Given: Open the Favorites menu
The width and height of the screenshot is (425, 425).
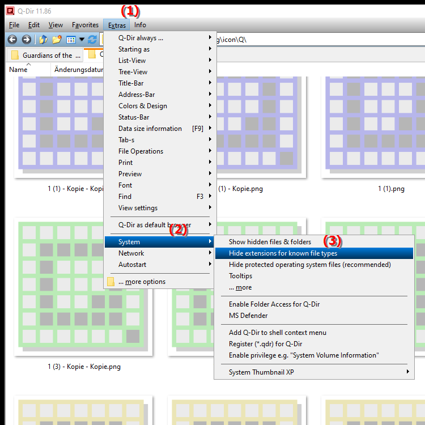Looking at the screenshot, I should coord(85,25).
